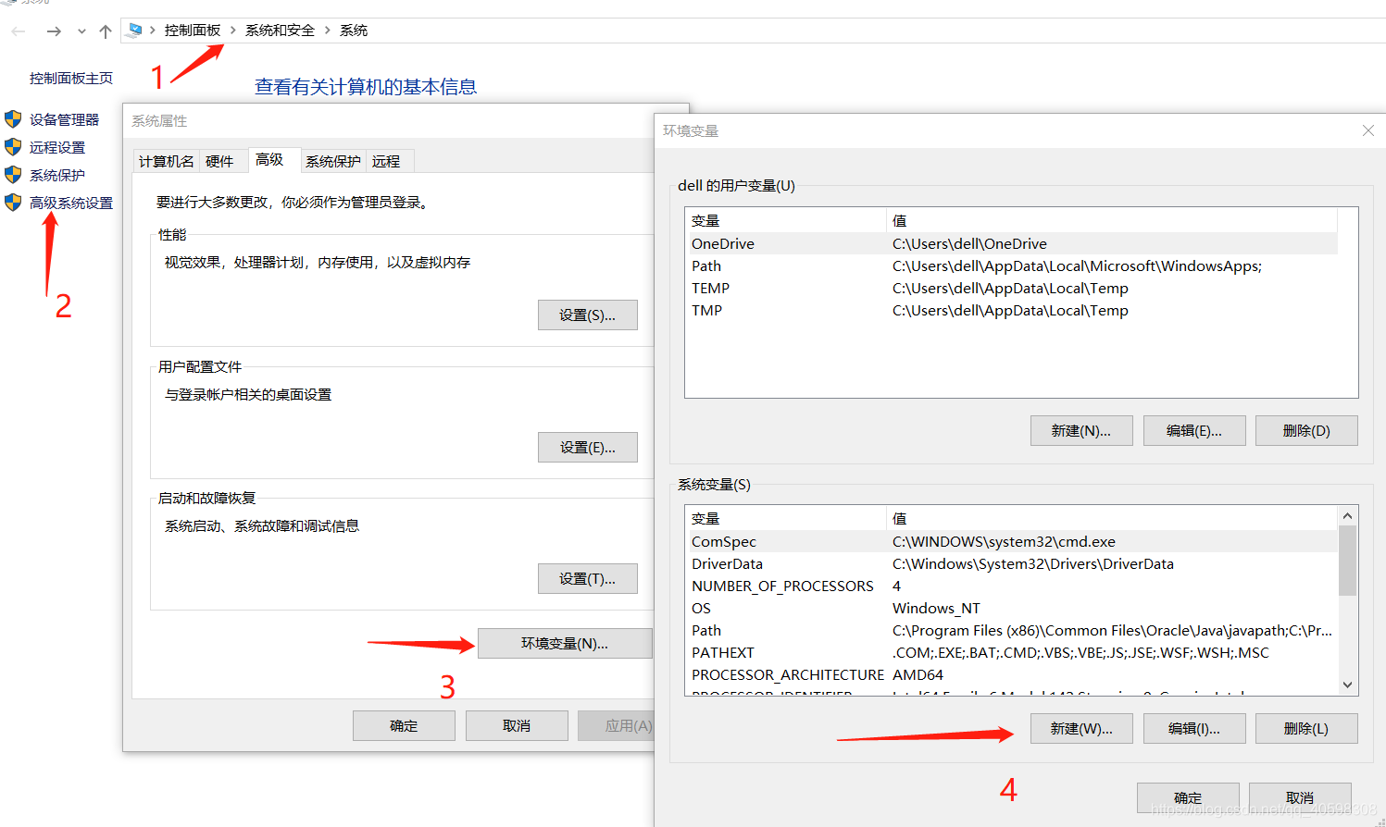Open 控制面板主页 link

71,79
